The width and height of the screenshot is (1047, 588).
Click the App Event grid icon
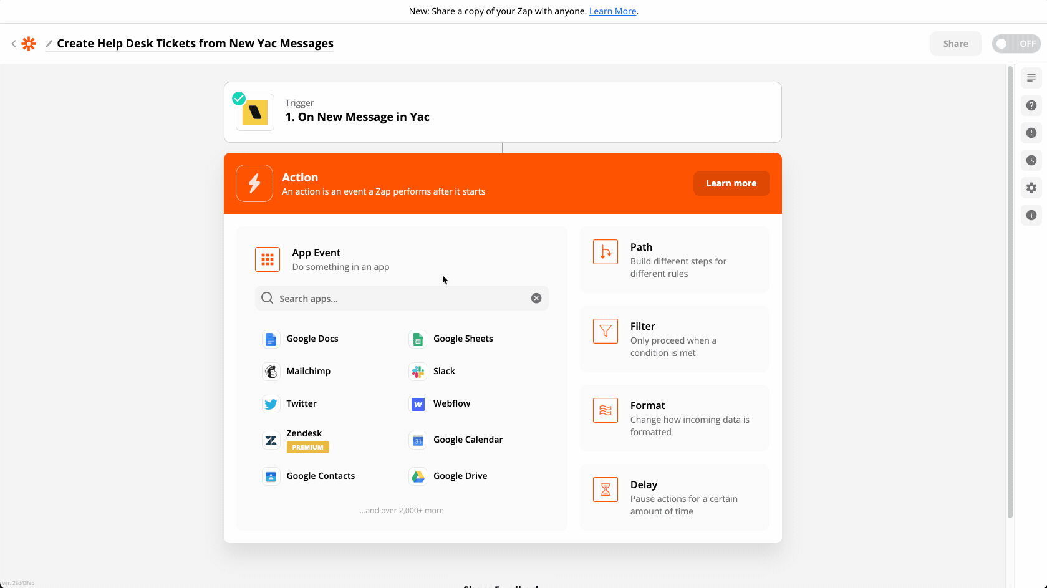click(x=268, y=259)
